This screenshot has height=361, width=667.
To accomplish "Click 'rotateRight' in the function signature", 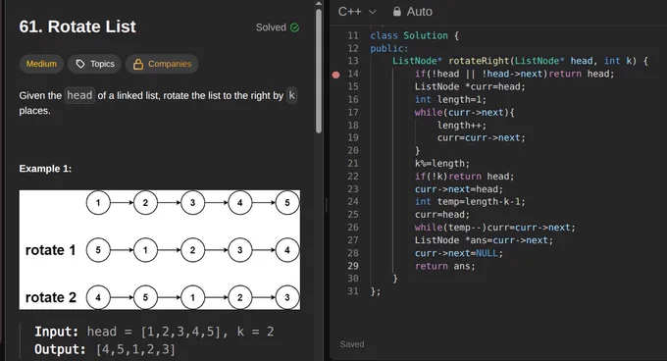I will click(479, 61).
